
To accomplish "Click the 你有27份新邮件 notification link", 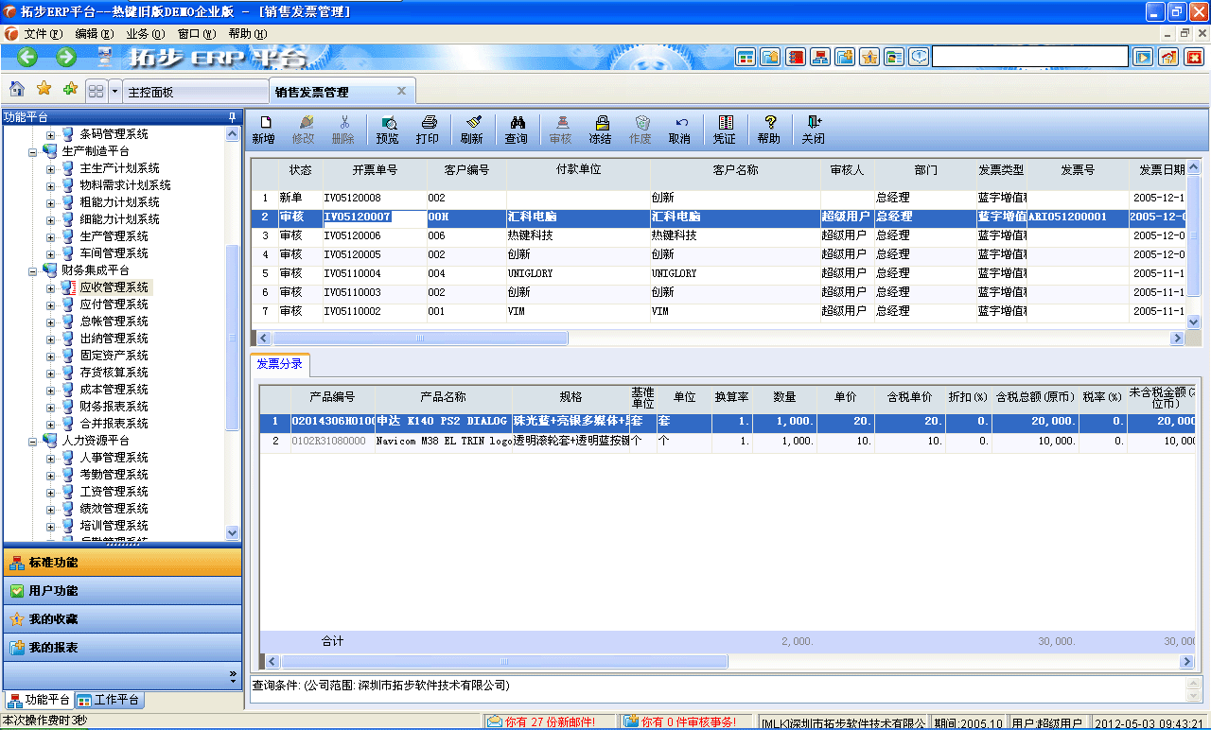I will pyautogui.click(x=544, y=721).
